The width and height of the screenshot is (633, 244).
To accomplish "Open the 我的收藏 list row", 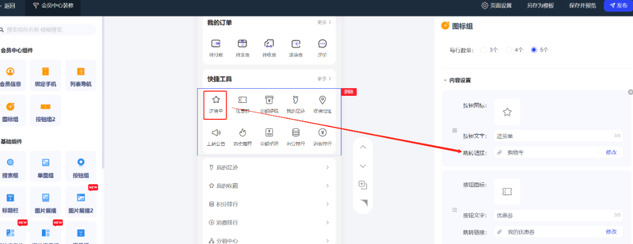I will (269, 186).
